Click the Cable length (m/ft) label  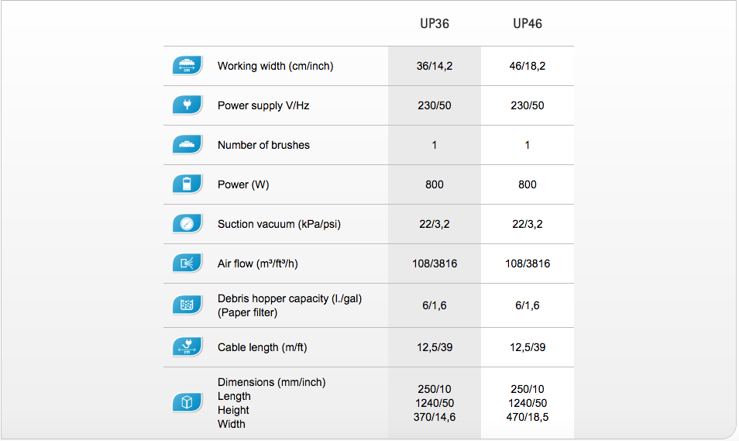(262, 348)
